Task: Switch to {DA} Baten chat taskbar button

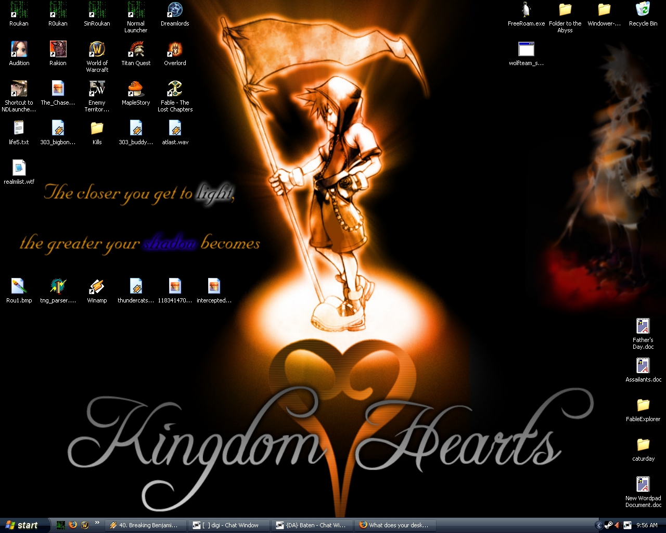Action: 312,525
